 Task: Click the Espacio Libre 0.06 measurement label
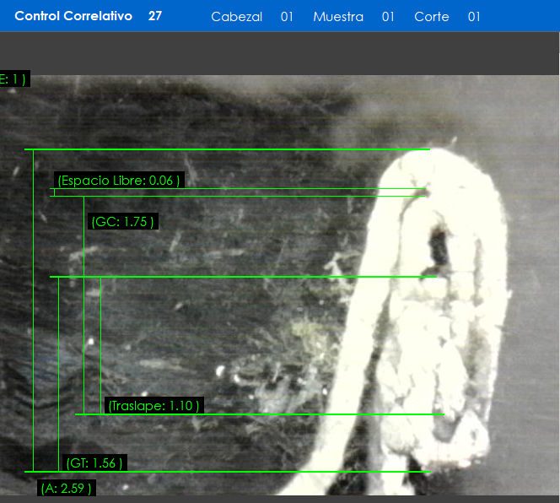(x=119, y=180)
